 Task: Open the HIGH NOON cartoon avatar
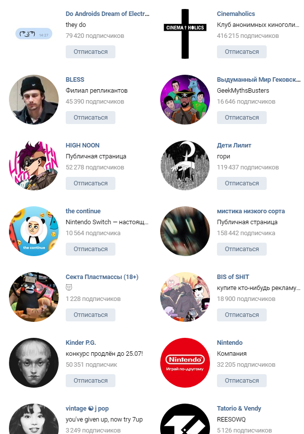[34, 165]
